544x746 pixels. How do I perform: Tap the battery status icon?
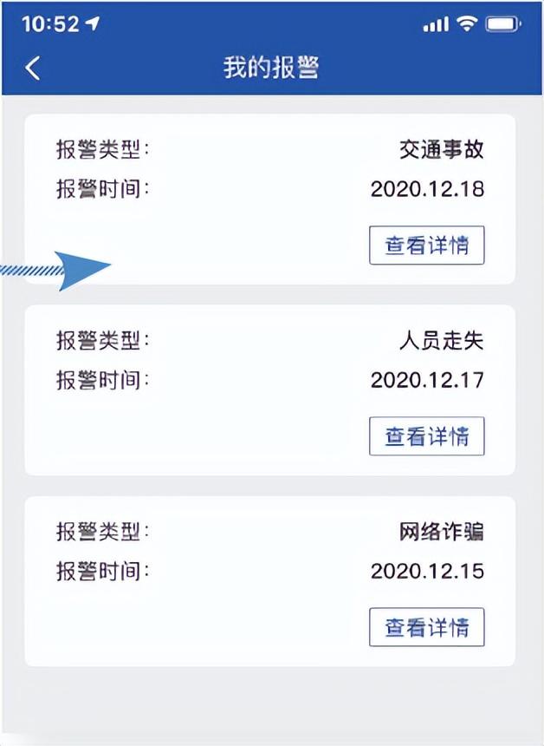pos(504,24)
